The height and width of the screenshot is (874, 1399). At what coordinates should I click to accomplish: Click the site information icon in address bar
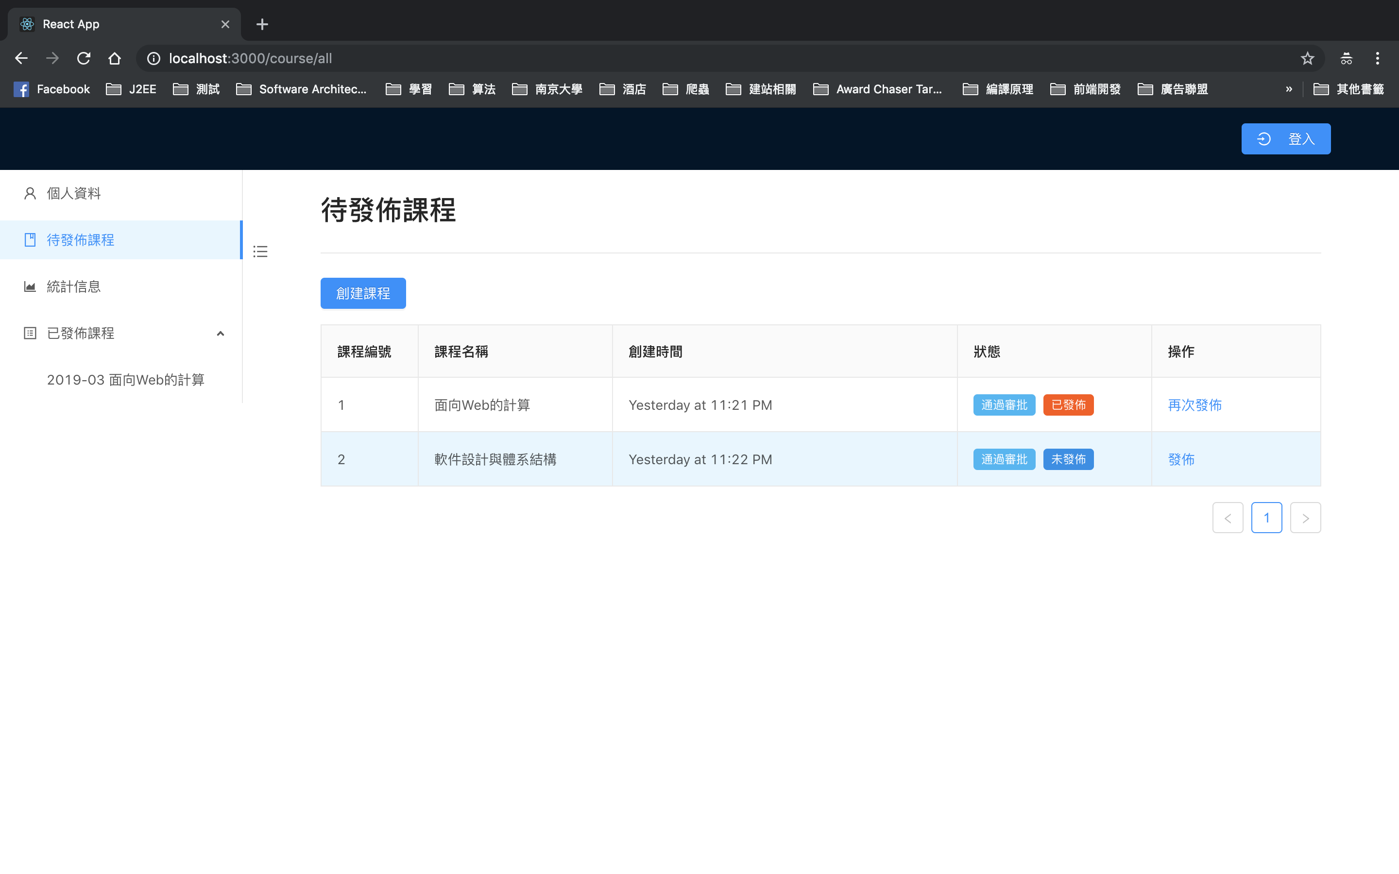[153, 58]
